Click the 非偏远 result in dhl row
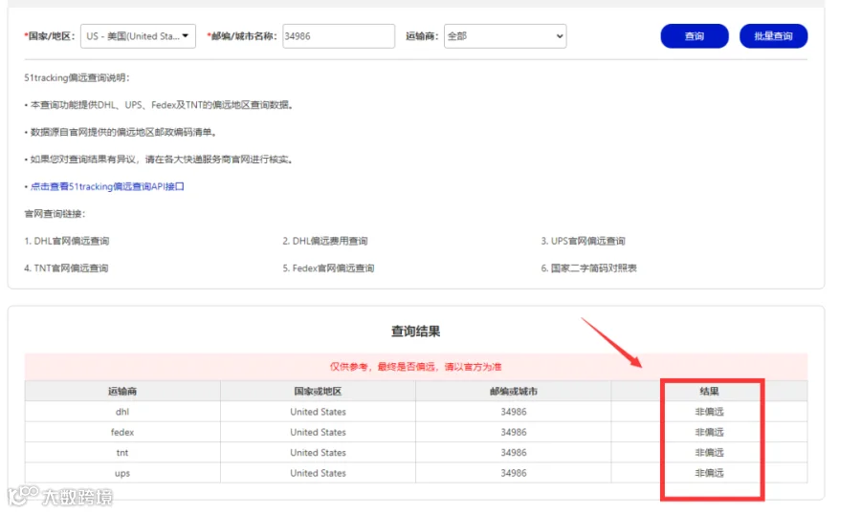861x513 pixels. pyautogui.click(x=709, y=412)
